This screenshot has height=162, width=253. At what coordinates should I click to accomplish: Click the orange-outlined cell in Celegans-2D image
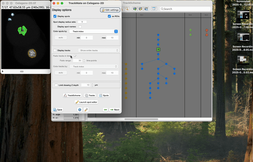point(32,53)
